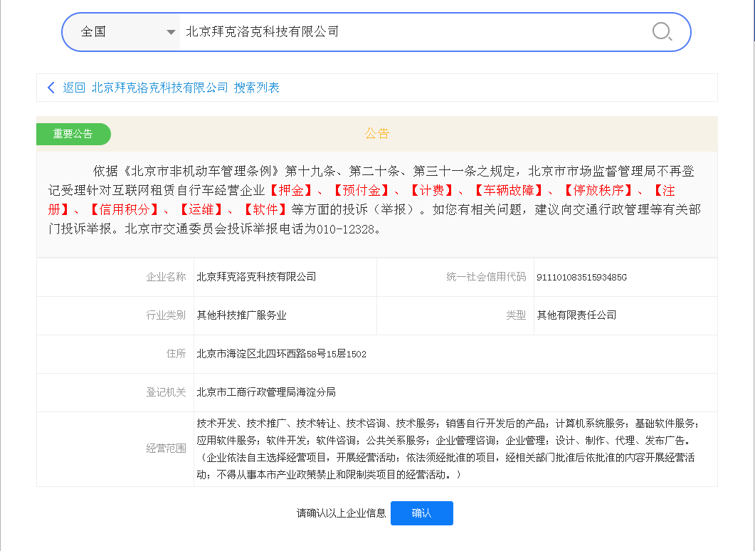Screen dimensions: 755x551
Task: Select the credit code 91110108351593485G
Action: coord(581,278)
